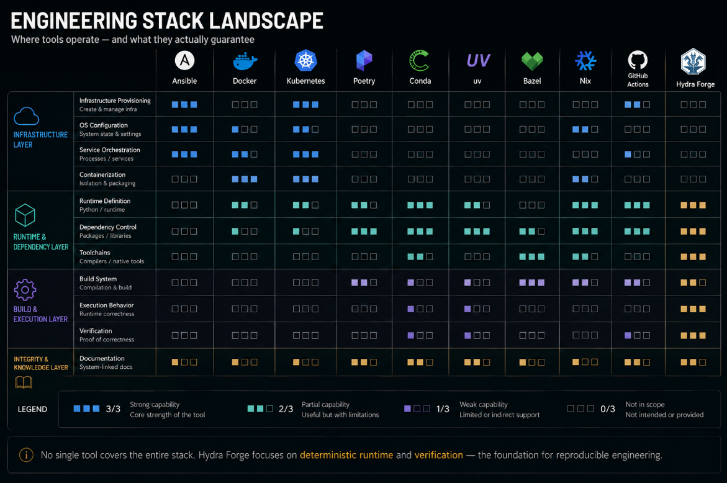Click the 'Hydra Forge' column header label
This screenshot has width=727, height=483.
click(695, 84)
